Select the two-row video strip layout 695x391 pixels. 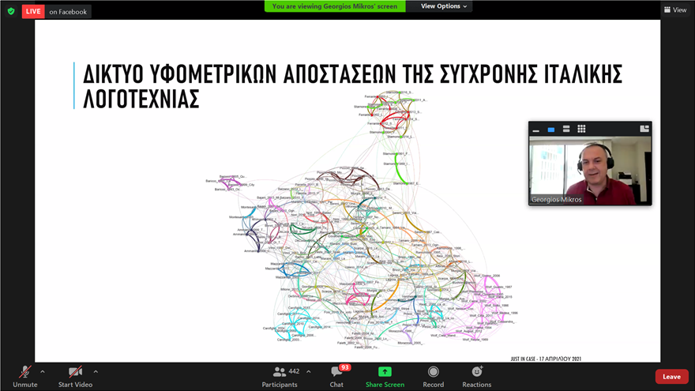point(566,129)
